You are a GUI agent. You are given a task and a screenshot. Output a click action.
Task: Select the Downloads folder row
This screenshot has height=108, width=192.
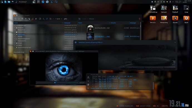(45, 34)
